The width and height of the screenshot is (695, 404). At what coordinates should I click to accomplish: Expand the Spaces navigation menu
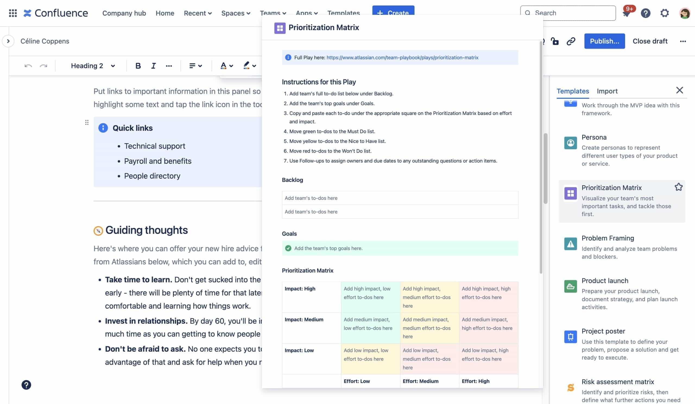(x=236, y=13)
